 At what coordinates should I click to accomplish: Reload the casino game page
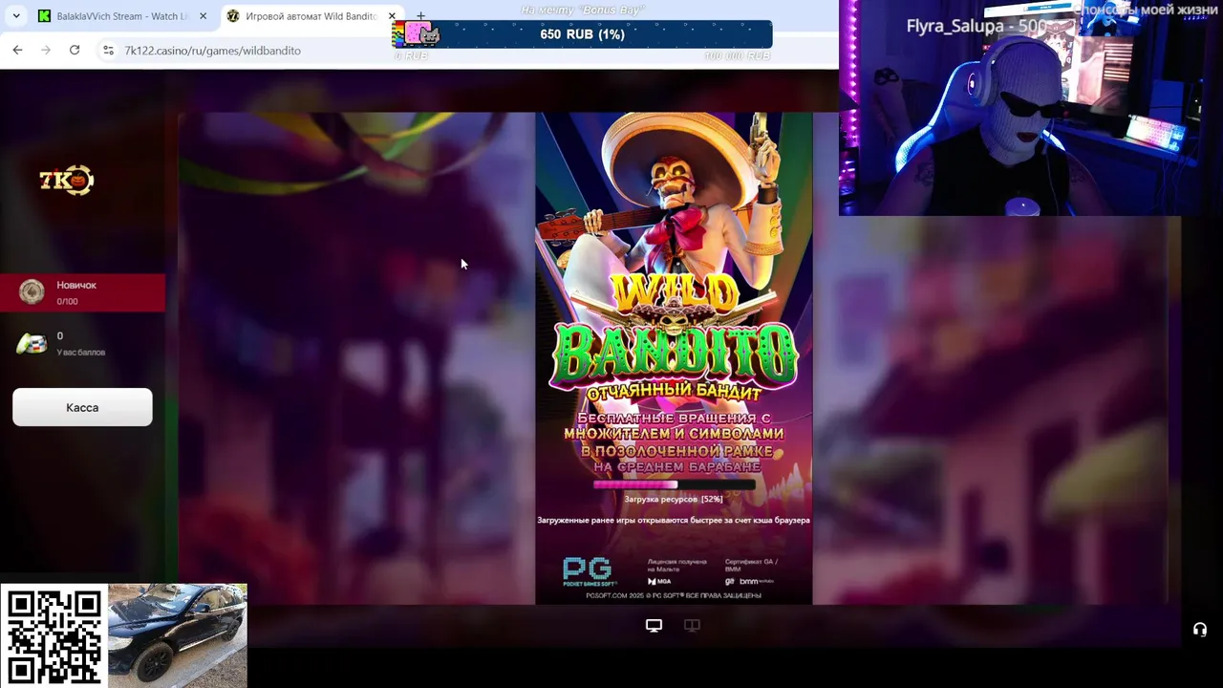tap(75, 50)
